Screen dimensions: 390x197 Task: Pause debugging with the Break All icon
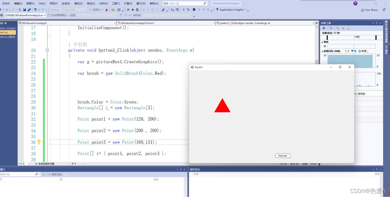click(x=128, y=10)
